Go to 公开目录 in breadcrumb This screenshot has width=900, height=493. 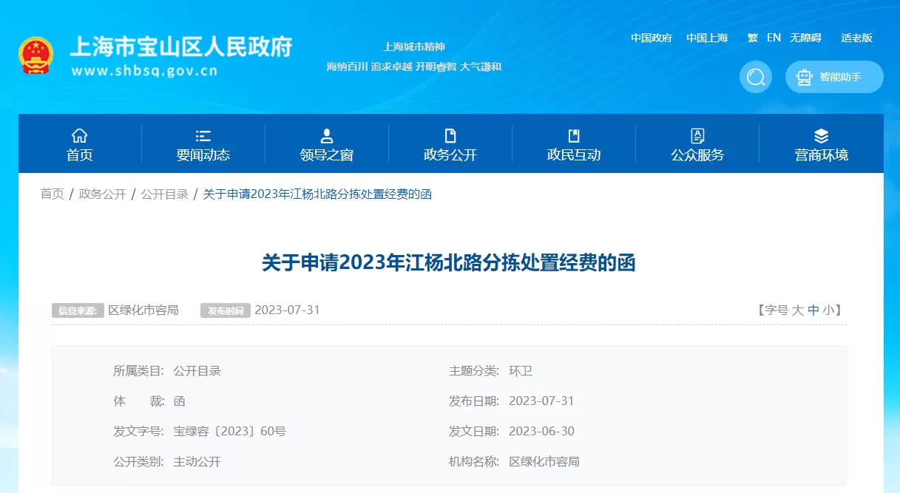tap(164, 194)
